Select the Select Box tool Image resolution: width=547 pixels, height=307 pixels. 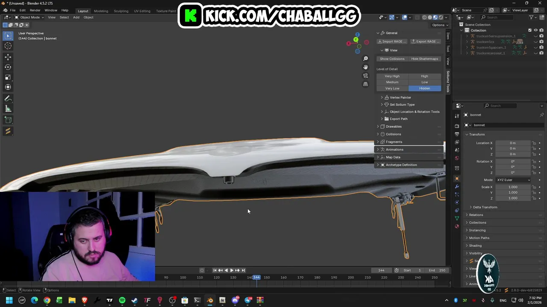tap(8, 36)
